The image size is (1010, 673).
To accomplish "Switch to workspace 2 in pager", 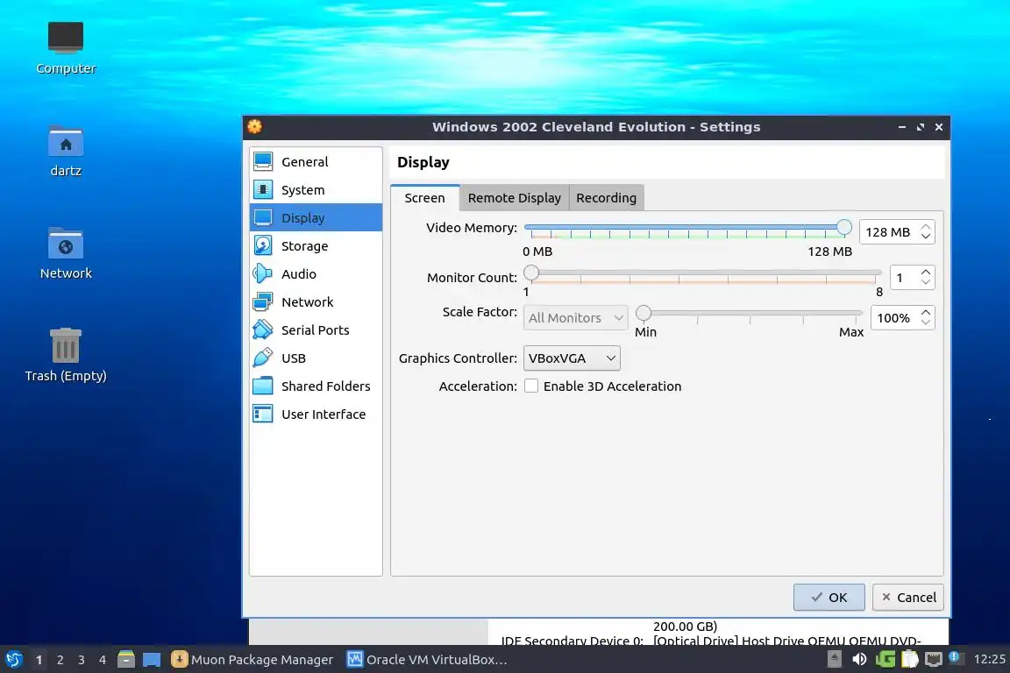I will (x=60, y=660).
